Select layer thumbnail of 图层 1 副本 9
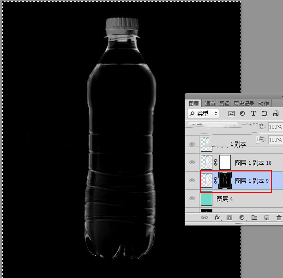Image resolution: width=283 pixels, height=278 pixels. click(206, 180)
